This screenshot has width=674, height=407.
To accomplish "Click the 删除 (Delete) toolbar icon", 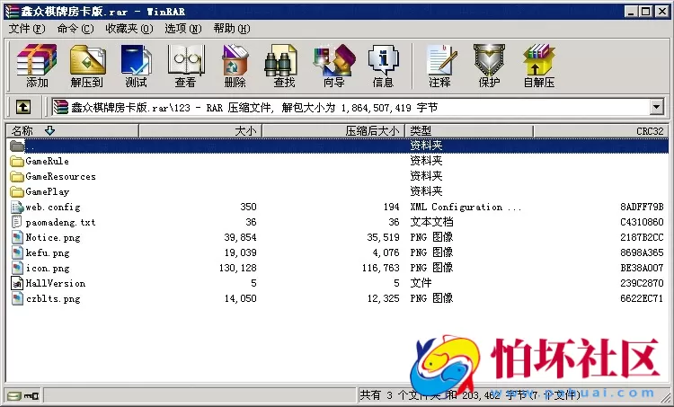I will coord(235,59).
